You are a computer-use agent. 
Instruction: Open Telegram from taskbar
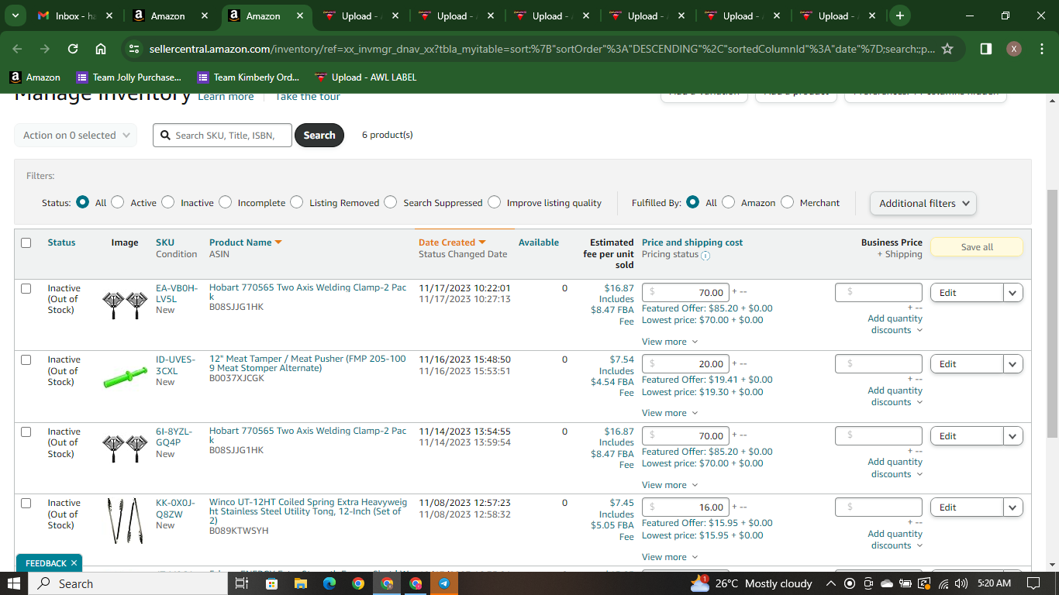click(444, 583)
